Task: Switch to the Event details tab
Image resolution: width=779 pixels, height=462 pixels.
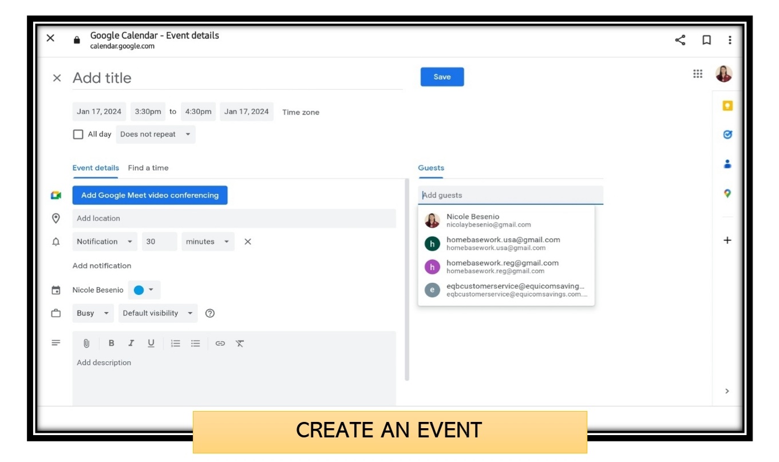Action: point(96,168)
